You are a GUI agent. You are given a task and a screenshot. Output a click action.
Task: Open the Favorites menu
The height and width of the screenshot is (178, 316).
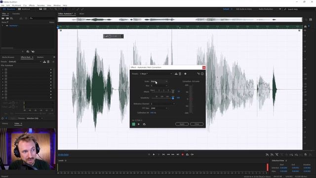click(x=40, y=5)
